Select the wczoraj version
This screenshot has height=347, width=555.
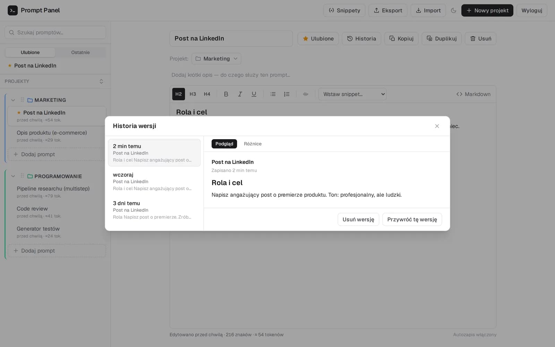point(154,181)
